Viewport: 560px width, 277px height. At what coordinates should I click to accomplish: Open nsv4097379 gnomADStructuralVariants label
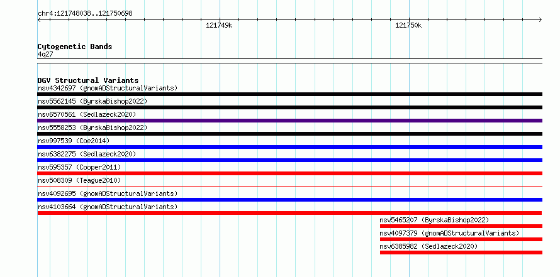coord(449,233)
